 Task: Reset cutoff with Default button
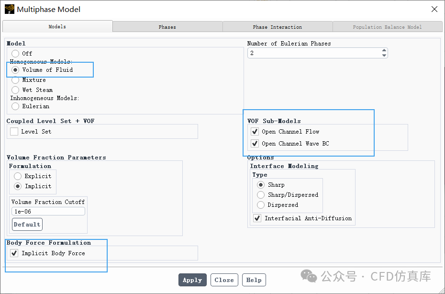[27, 225]
